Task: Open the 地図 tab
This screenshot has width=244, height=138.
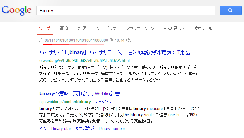Action: (82, 28)
